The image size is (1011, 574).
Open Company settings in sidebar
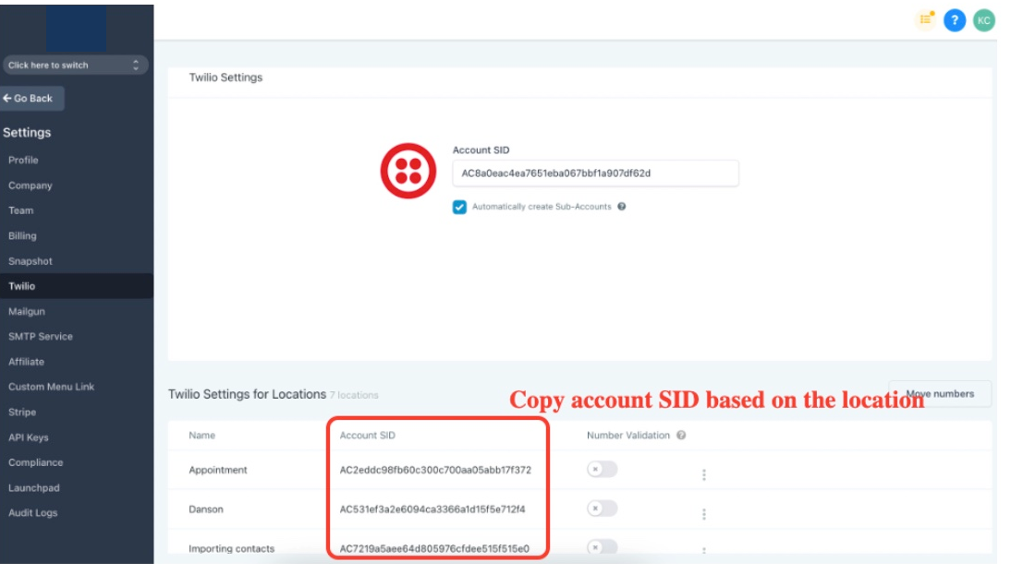[x=30, y=185]
